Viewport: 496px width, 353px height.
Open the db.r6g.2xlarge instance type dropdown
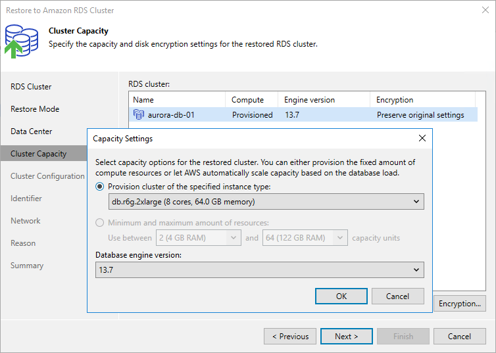tap(266, 202)
